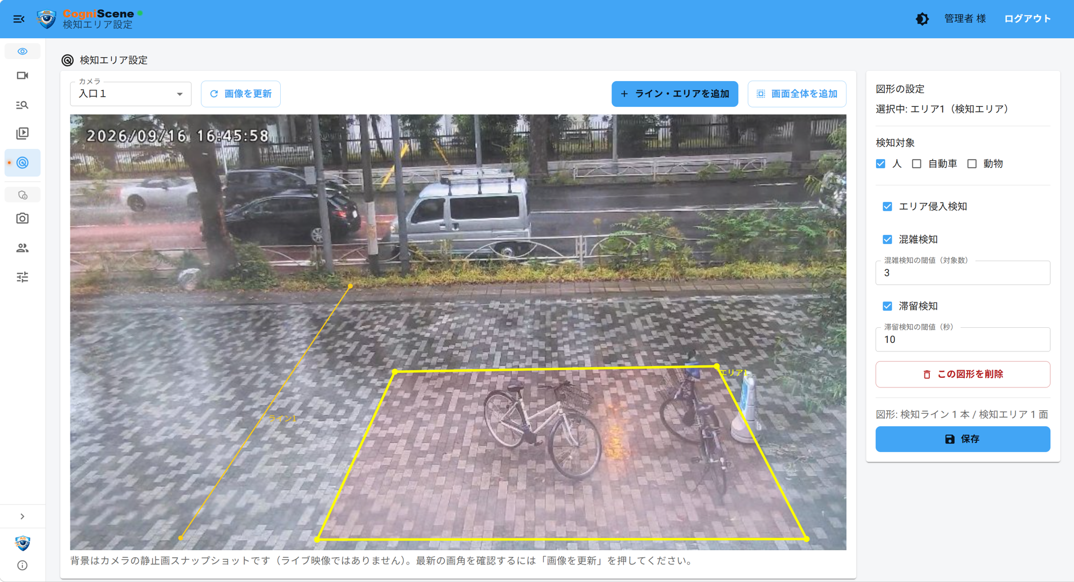Open the face settings sidebar icon

[x=22, y=195]
